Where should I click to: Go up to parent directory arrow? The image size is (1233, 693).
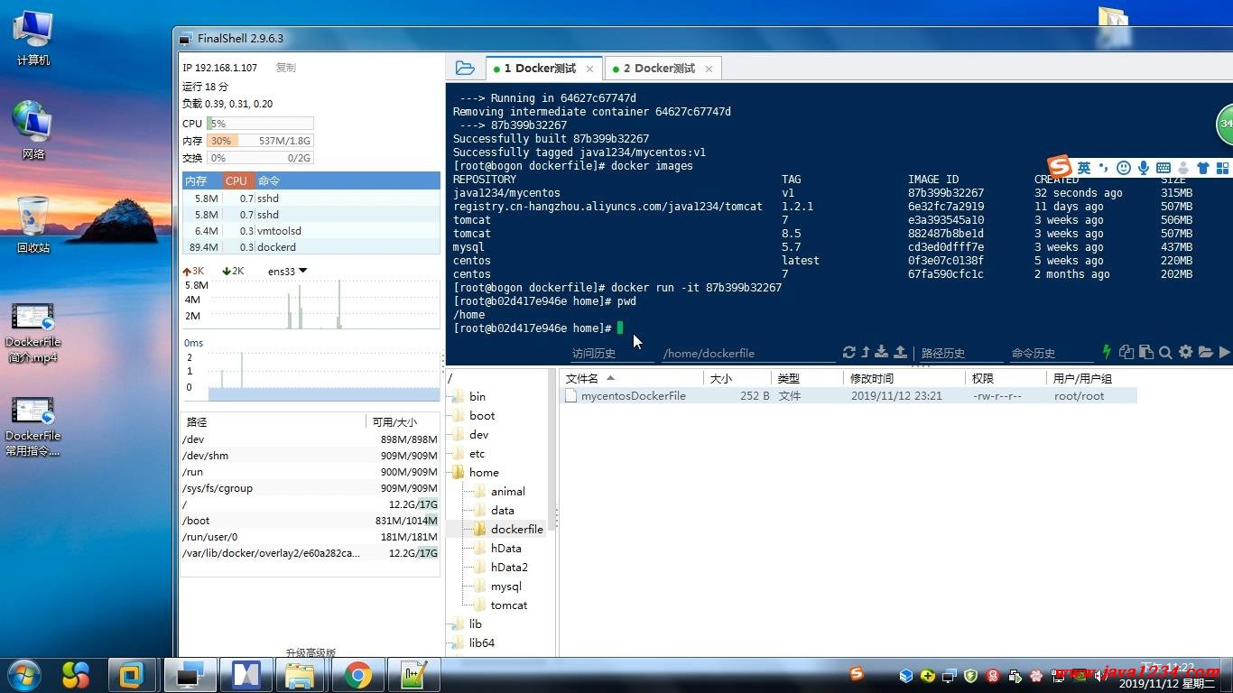coord(866,352)
